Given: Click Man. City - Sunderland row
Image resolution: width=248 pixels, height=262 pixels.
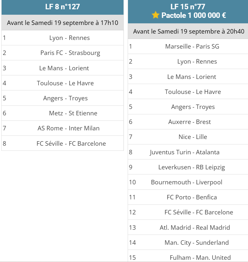Looking at the screenshot, I should click(x=188, y=243).
